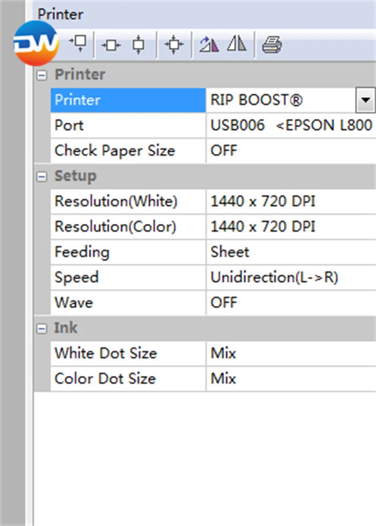Click the center-on-page icon
376x526 pixels.
coord(174,43)
